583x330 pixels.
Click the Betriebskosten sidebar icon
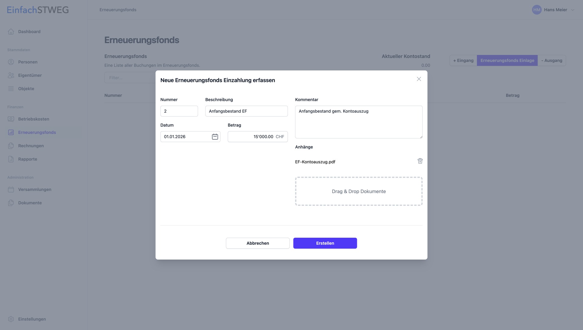tap(11, 119)
